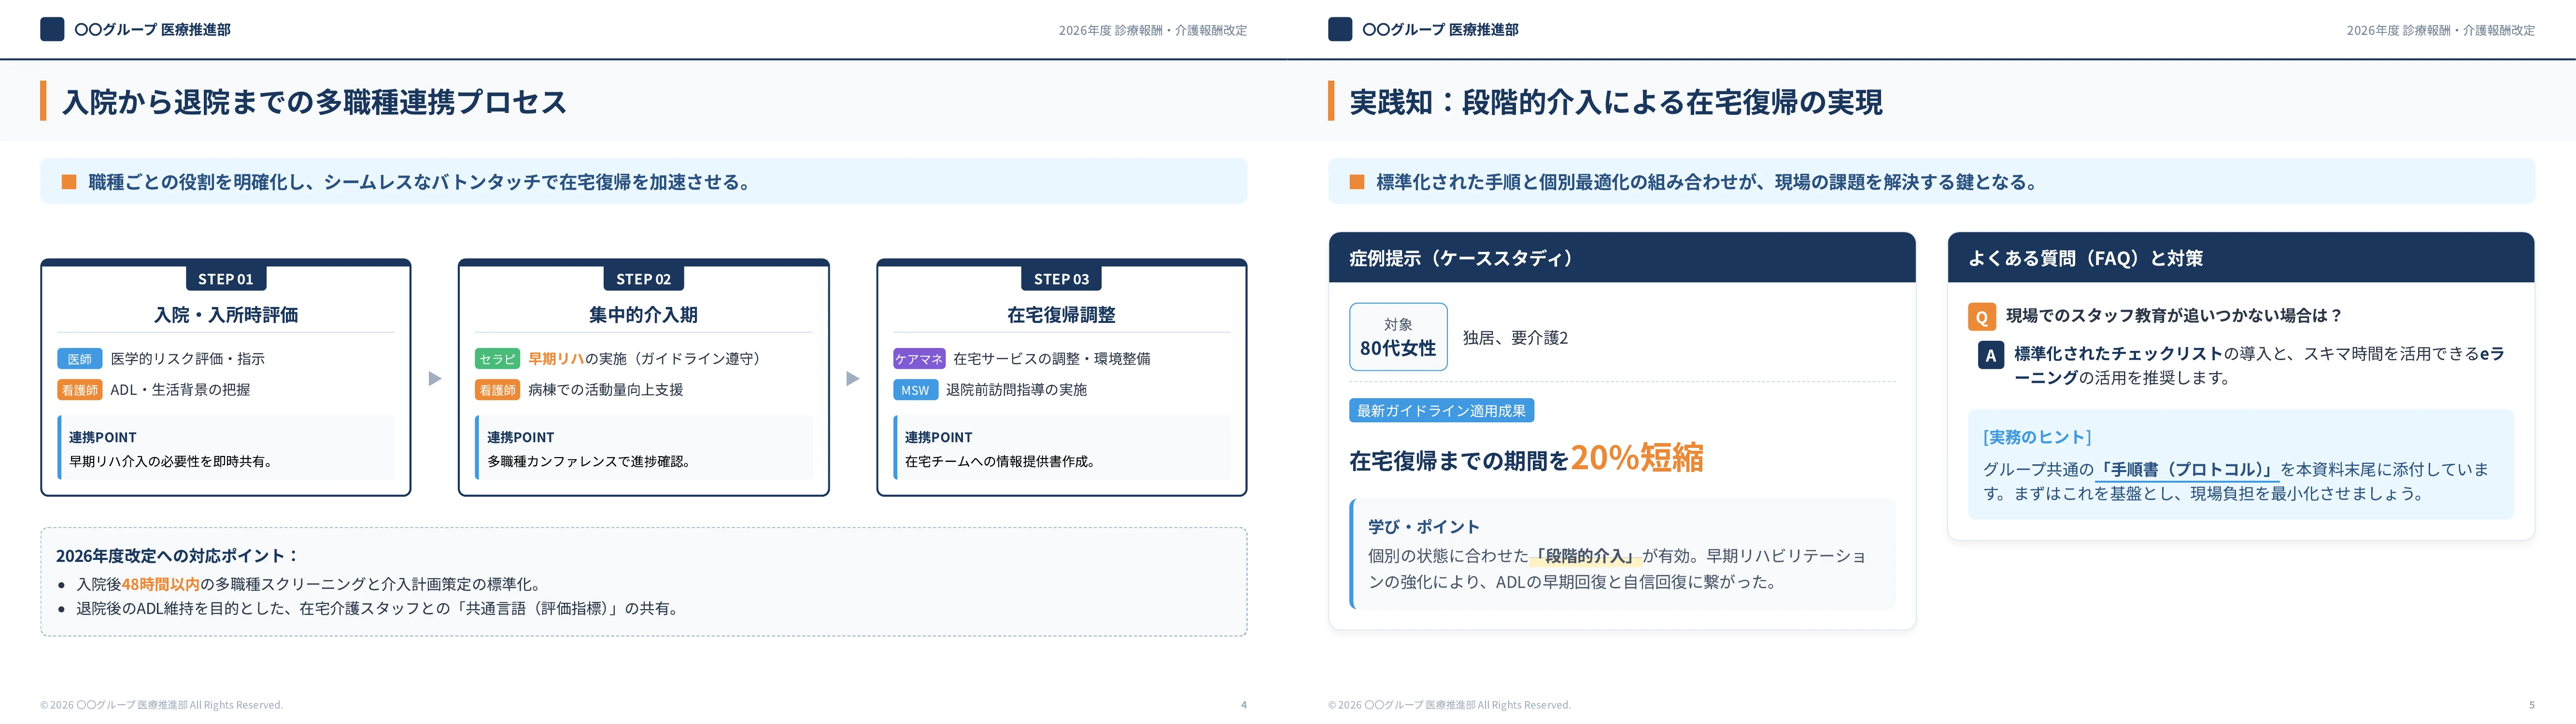The height and width of the screenshot is (724, 2576).
Task: Select the MSW role badge
Action: (915, 390)
